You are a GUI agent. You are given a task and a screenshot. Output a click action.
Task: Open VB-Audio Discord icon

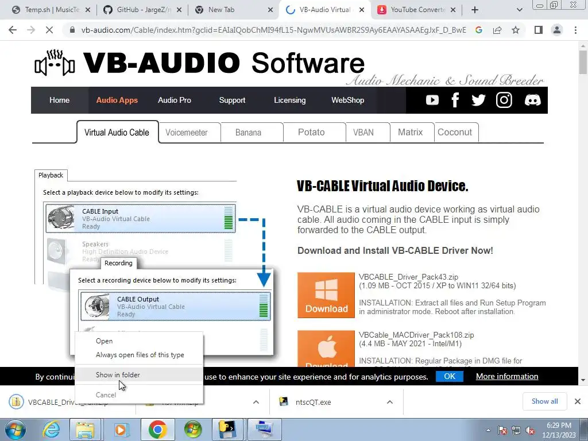click(532, 100)
